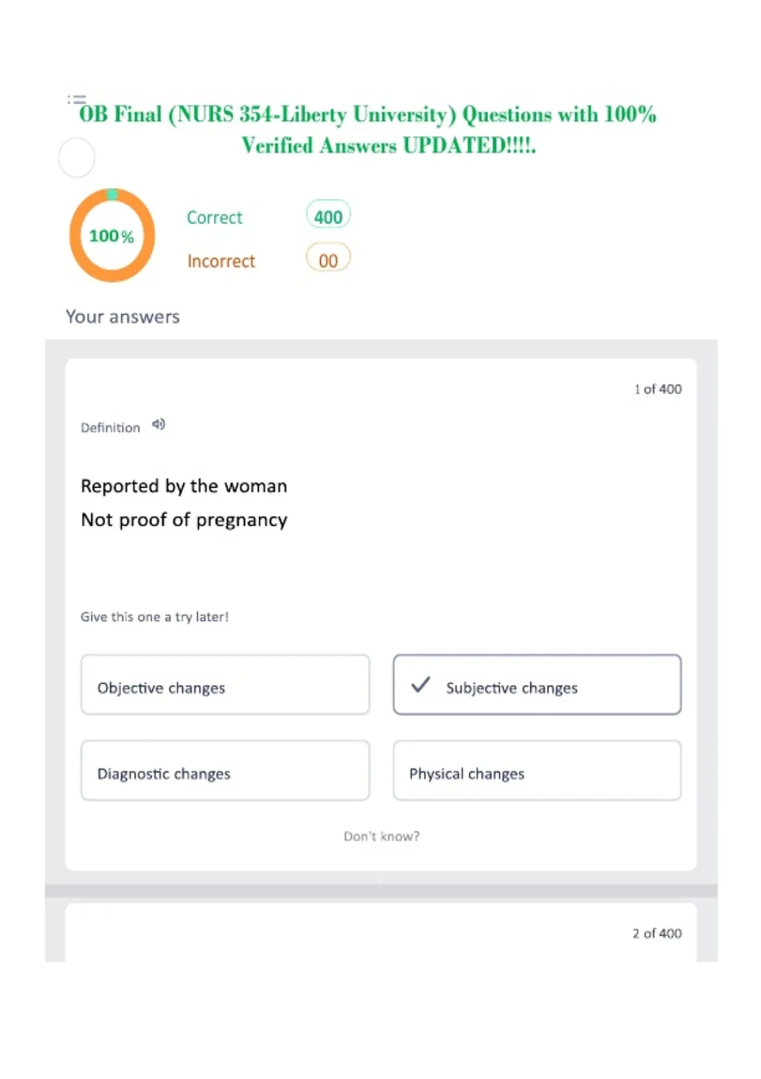Click the Your answers heading
This screenshot has height=1079, width=761.
coord(123,317)
